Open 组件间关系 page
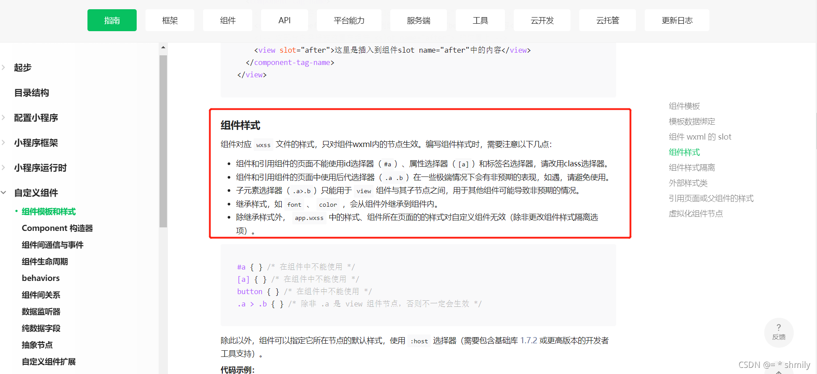The image size is (817, 374). click(x=41, y=295)
